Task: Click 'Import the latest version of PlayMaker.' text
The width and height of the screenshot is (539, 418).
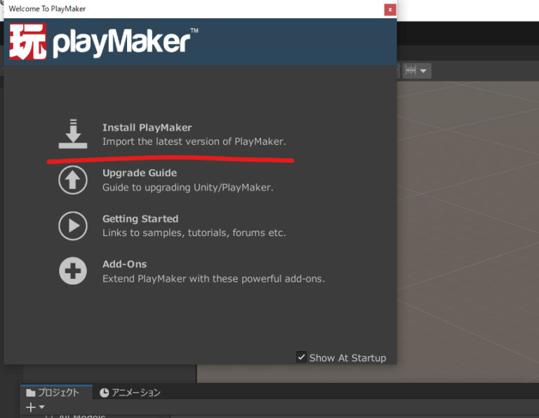Action: [x=194, y=142]
